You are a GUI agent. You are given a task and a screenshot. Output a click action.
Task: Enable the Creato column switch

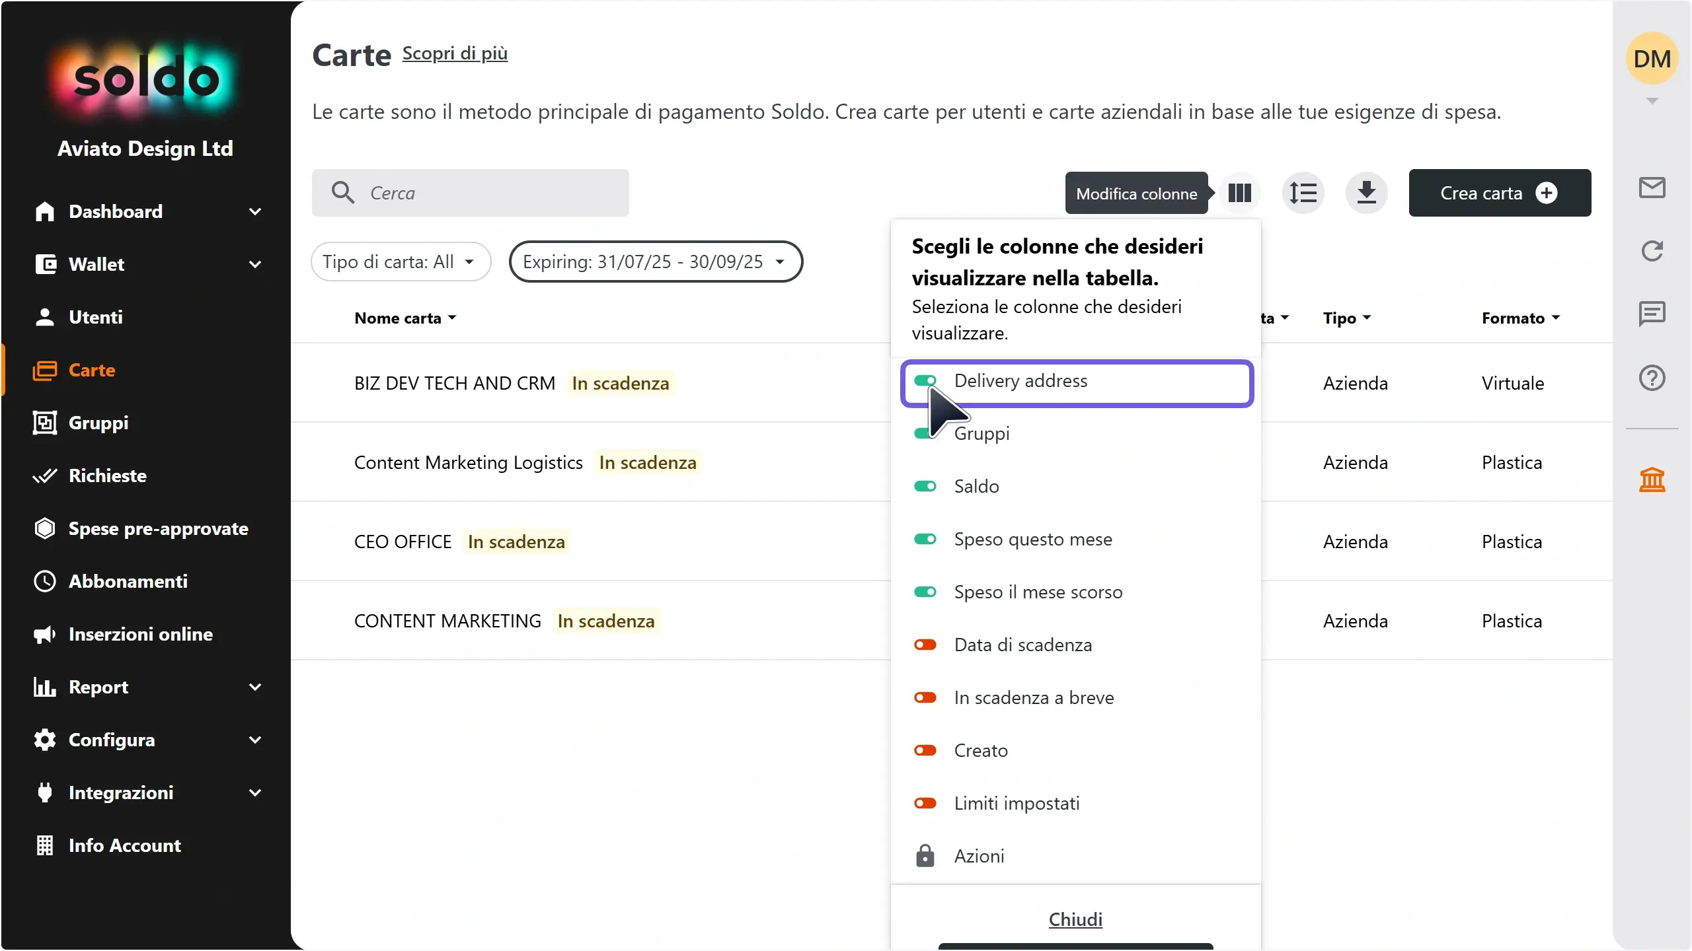925,750
